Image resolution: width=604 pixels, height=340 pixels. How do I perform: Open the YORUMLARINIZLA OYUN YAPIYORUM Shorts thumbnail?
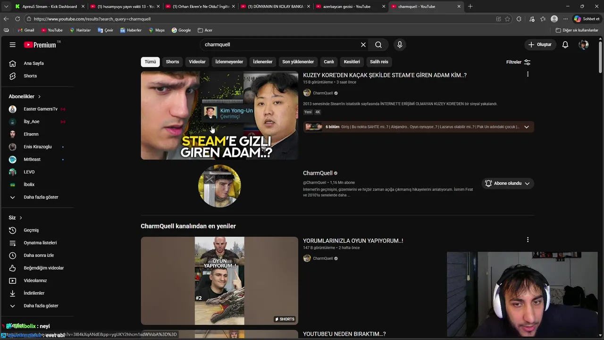(x=219, y=281)
